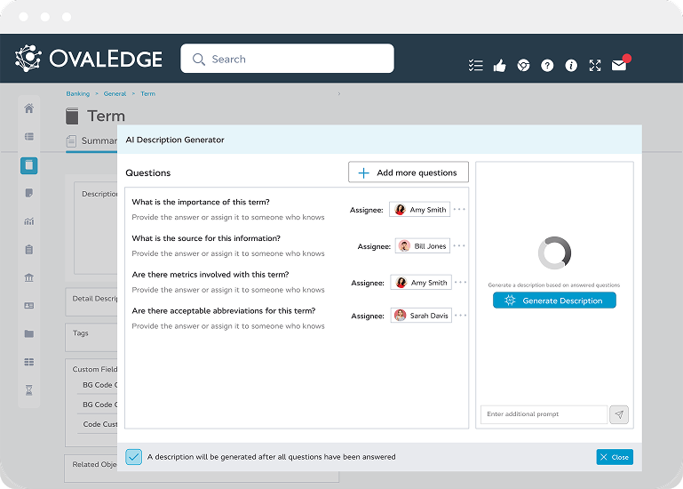Click Generate Description button
This screenshot has width=683, height=489.
[x=554, y=301]
